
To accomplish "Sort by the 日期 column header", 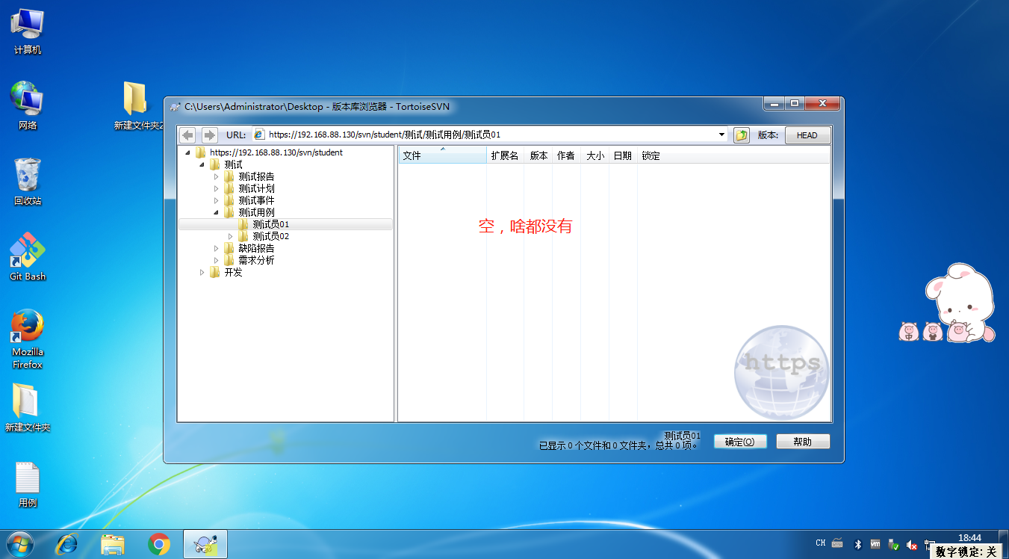I will click(x=623, y=155).
